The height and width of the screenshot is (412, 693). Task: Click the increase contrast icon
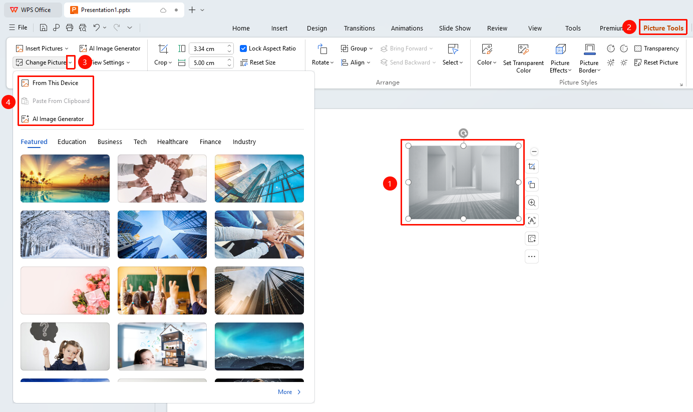(x=610, y=48)
